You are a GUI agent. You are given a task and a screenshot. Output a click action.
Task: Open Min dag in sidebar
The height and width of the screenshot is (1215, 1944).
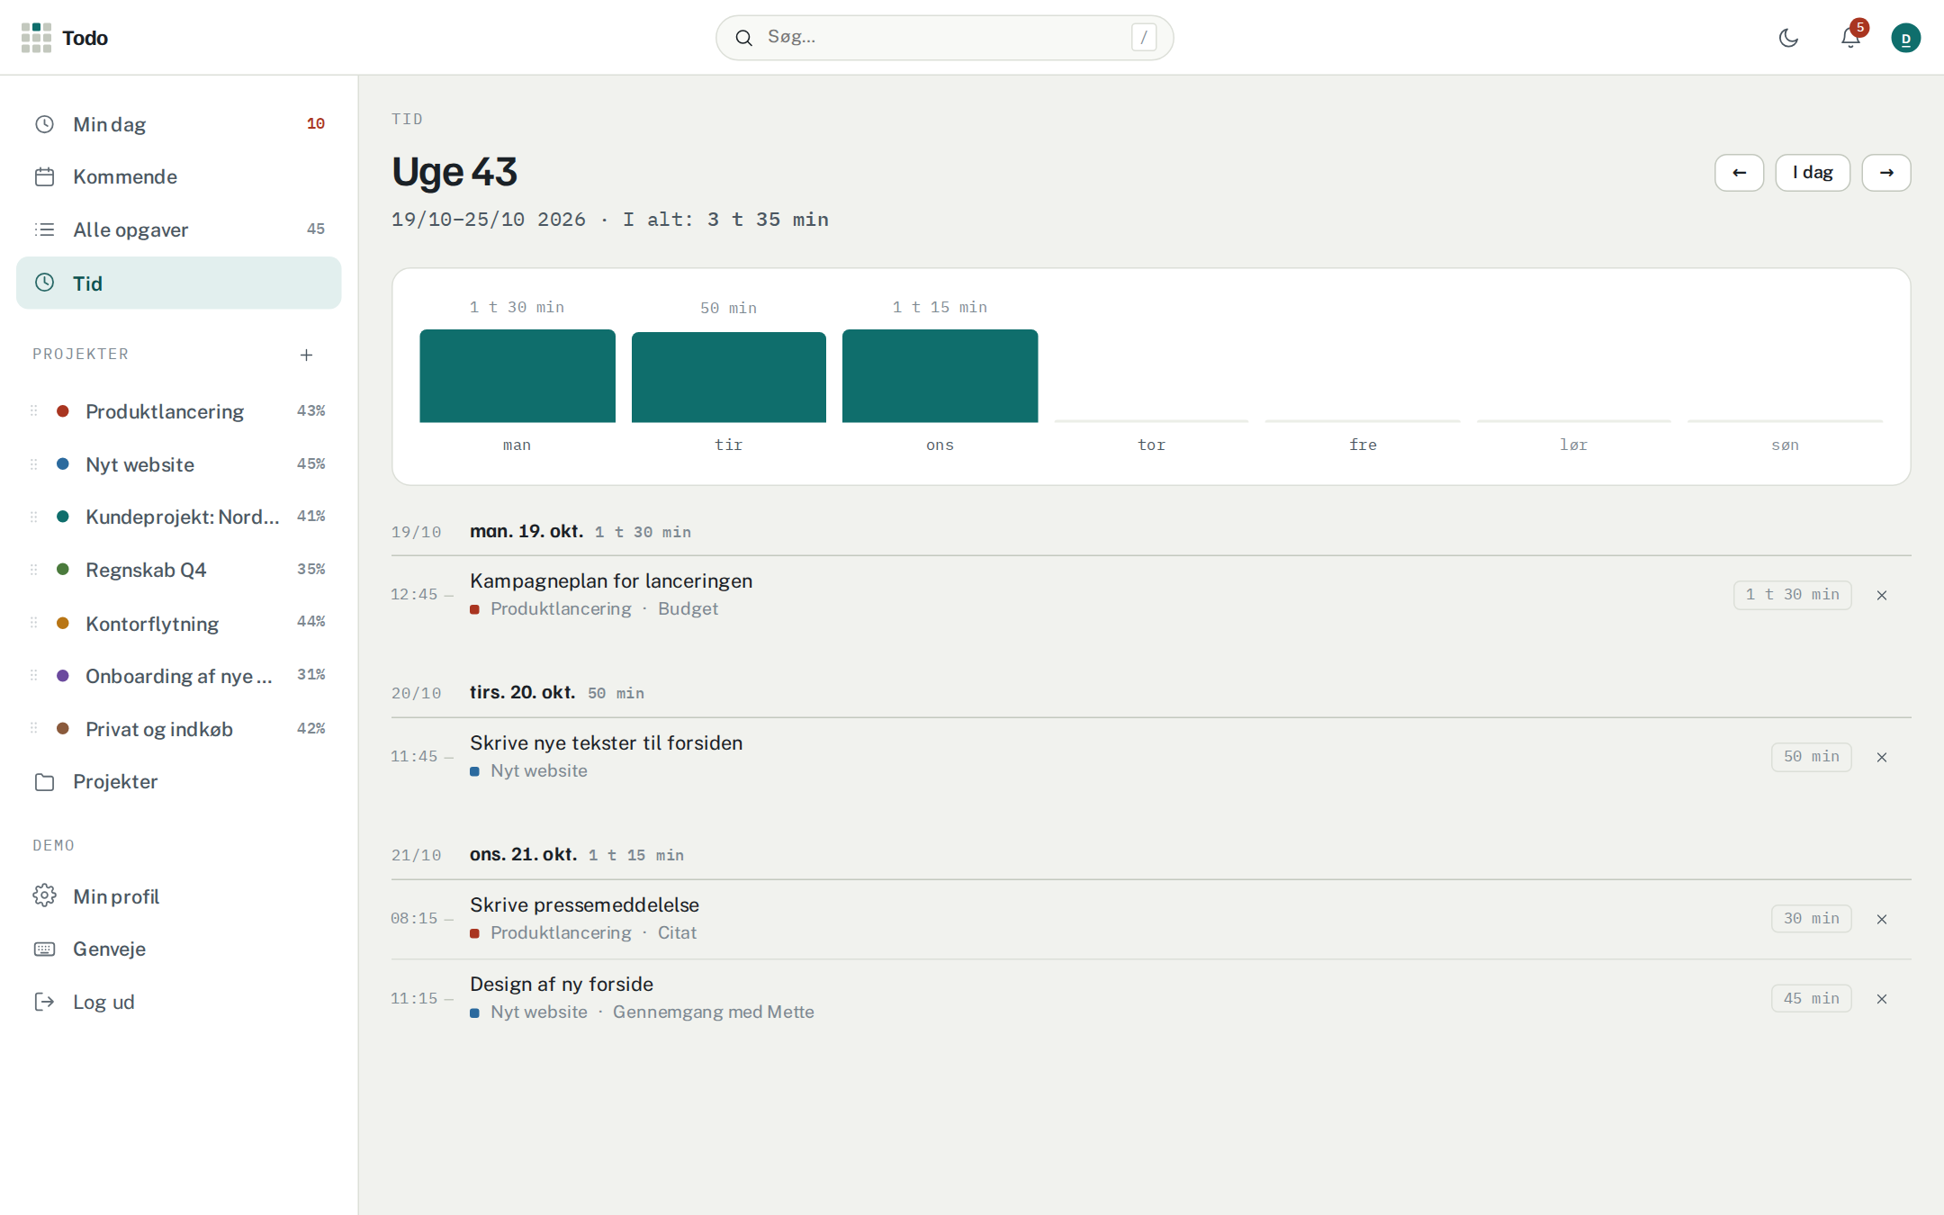(179, 124)
